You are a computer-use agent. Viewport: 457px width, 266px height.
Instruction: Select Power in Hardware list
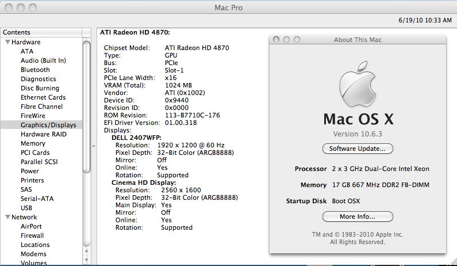tap(30, 171)
